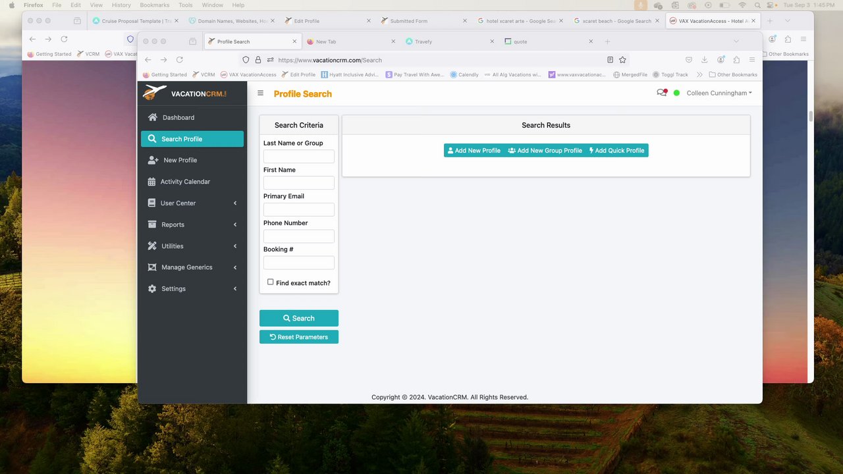
Task: Open the Firefox account icon in front window
Action: 721,60
